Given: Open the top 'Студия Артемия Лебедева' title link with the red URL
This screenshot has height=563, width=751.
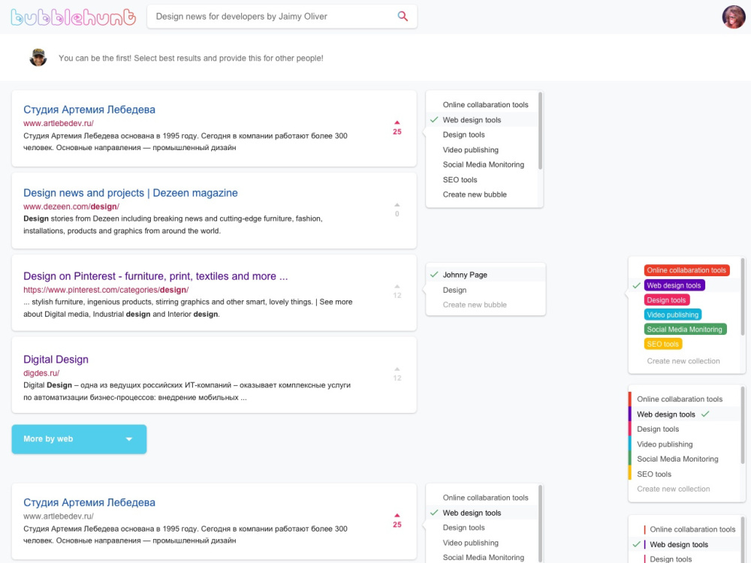Looking at the screenshot, I should [89, 110].
